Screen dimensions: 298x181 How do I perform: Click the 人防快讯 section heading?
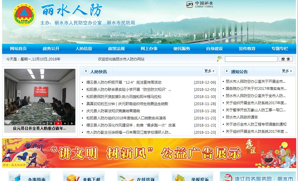(x=98, y=72)
